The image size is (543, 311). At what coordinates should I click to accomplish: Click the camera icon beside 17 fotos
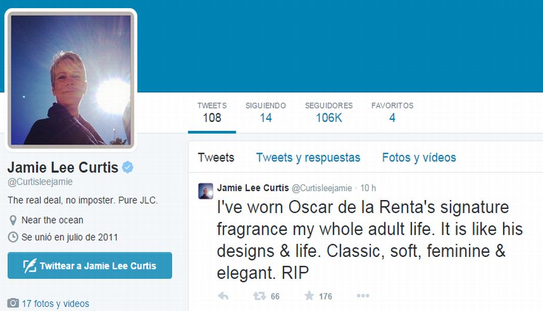[x=13, y=303]
